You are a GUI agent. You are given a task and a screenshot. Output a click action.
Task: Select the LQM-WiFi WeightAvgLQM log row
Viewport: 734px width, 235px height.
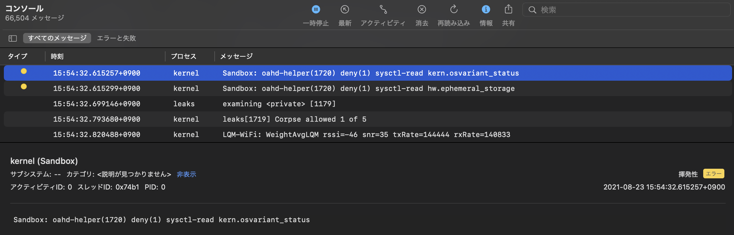coord(366,134)
